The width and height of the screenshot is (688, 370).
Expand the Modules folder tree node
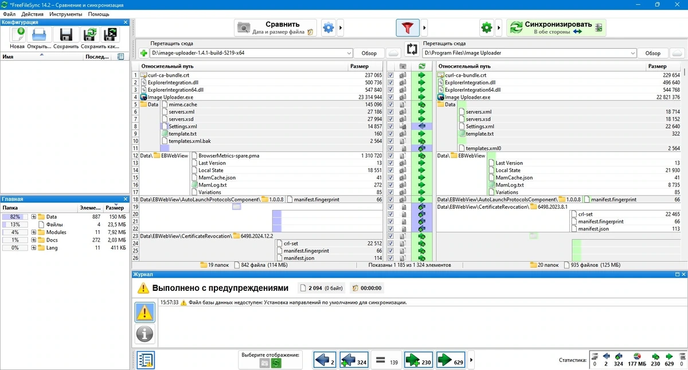[34, 232]
